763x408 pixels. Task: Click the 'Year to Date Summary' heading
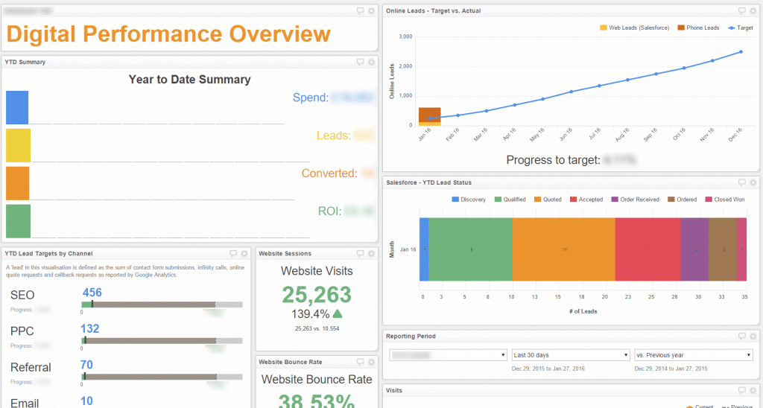tap(190, 79)
